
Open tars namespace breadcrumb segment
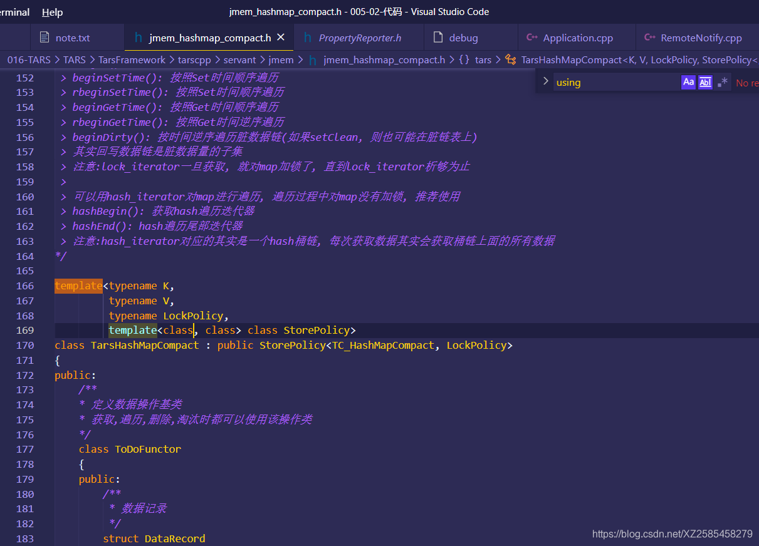[x=483, y=59]
